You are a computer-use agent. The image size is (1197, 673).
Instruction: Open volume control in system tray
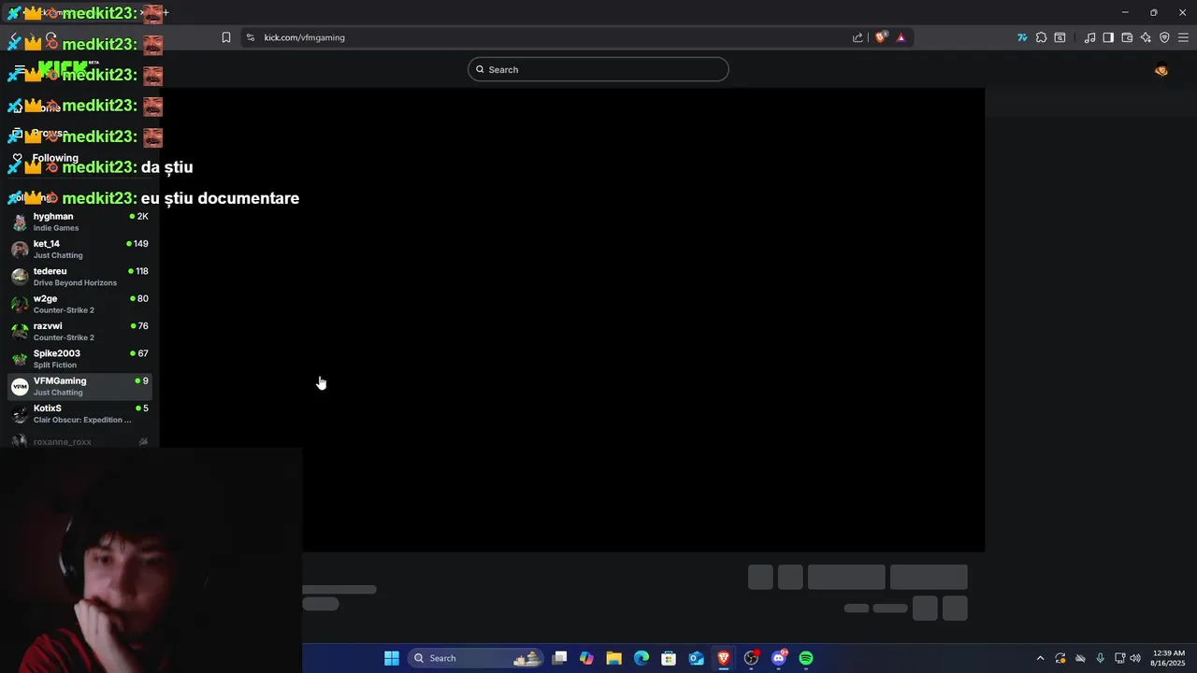pyautogui.click(x=1135, y=658)
